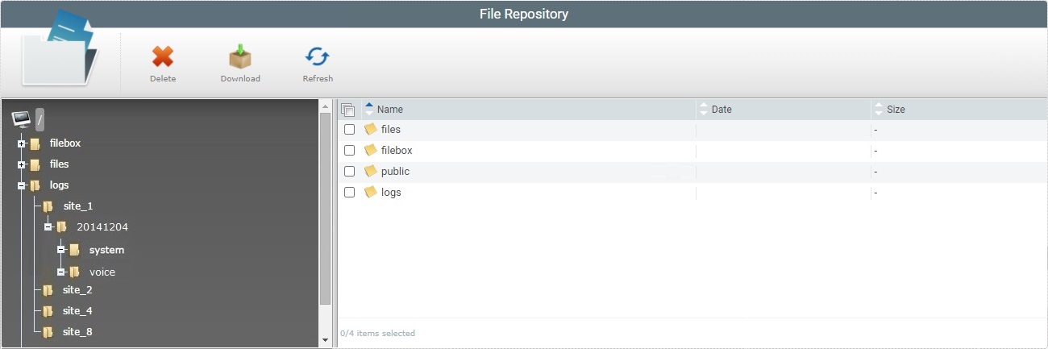Toggle the voice node expander
Viewport: 1048px width, 349px height.
point(61,272)
